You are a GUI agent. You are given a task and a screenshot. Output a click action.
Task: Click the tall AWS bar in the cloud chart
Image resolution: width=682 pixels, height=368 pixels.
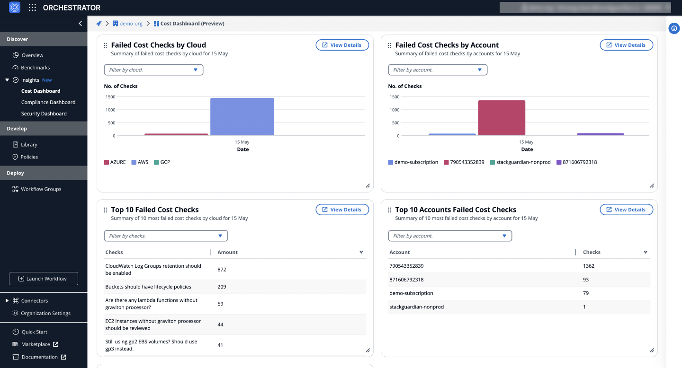tap(242, 116)
